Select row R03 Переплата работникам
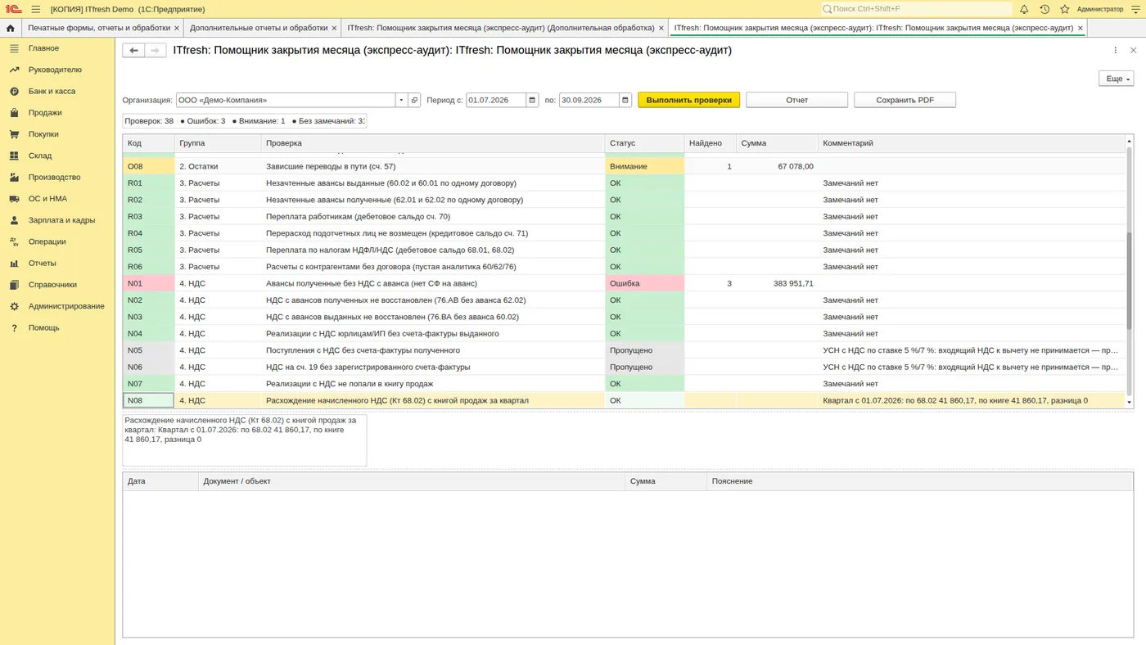This screenshot has width=1146, height=645. [624, 216]
